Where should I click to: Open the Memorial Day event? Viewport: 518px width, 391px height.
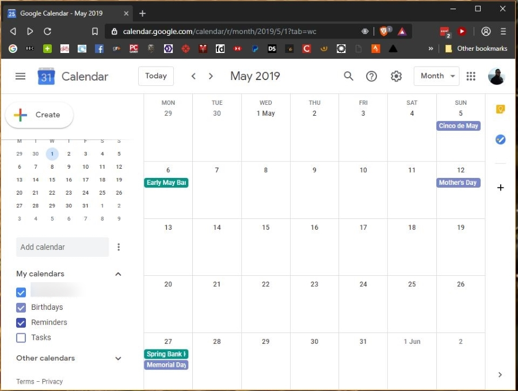point(166,365)
